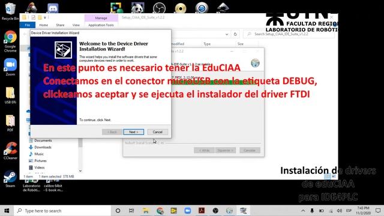Image resolution: width=384 pixels, height=216 pixels.
Task: Launch Google Chrome from the desktop
Action: coord(10,41)
